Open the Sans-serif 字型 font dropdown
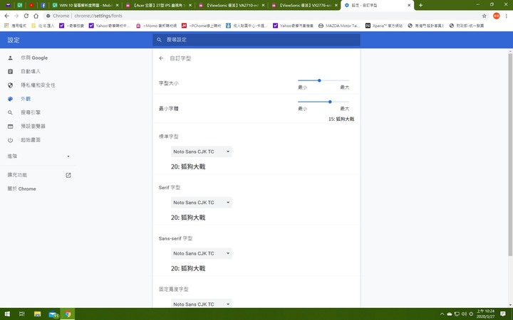 [x=201, y=253]
